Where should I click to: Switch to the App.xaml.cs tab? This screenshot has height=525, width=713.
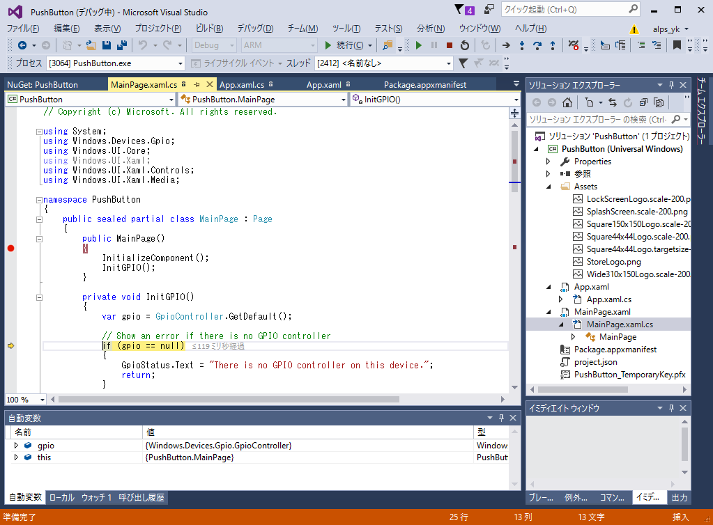[x=242, y=85]
